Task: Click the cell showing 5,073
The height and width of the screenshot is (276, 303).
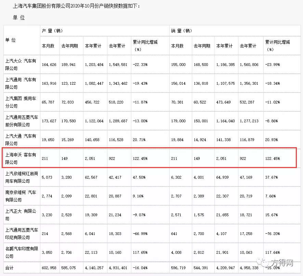Action: tap(47, 177)
